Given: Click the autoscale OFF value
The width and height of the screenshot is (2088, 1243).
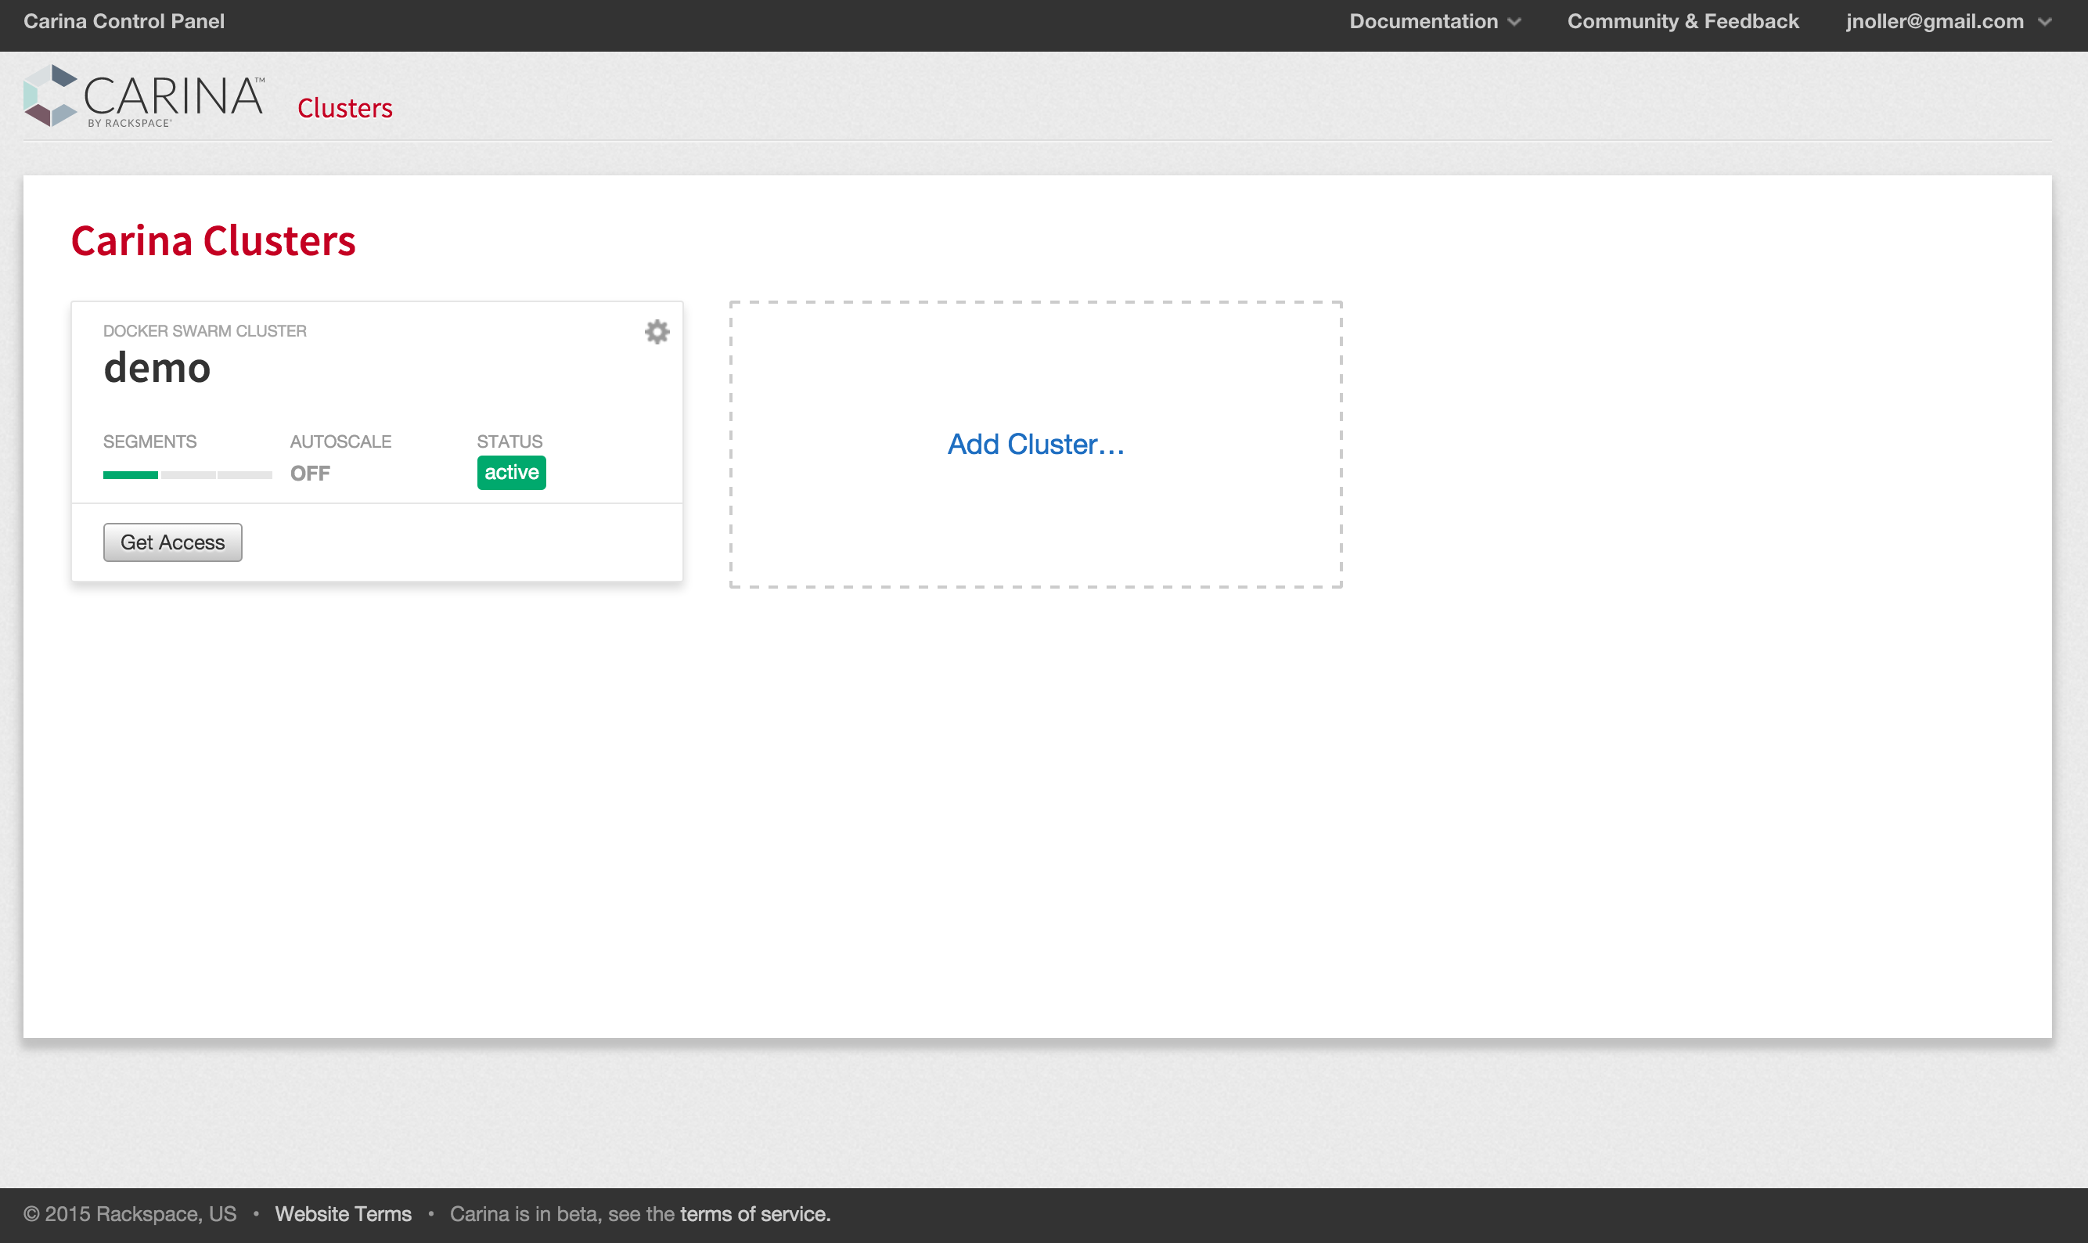Looking at the screenshot, I should pyautogui.click(x=310, y=474).
